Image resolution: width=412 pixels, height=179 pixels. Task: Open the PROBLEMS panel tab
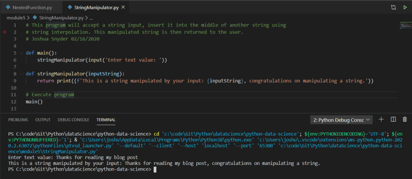coord(18,120)
